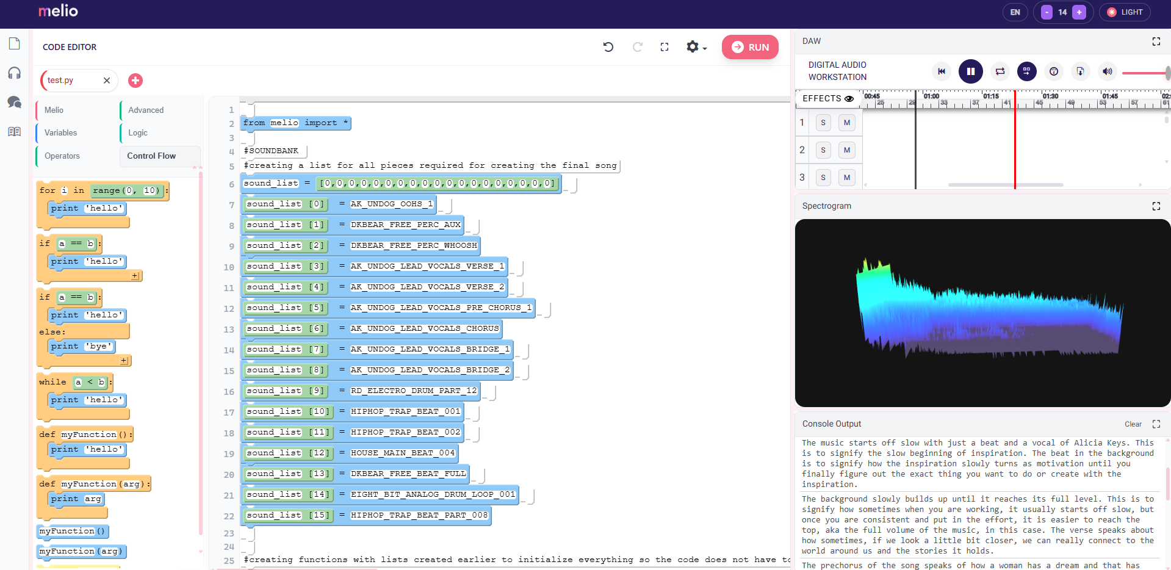Viewport: 1171px width, 570px height.
Task: Maximize the Console Output panel
Action: [1156, 424]
